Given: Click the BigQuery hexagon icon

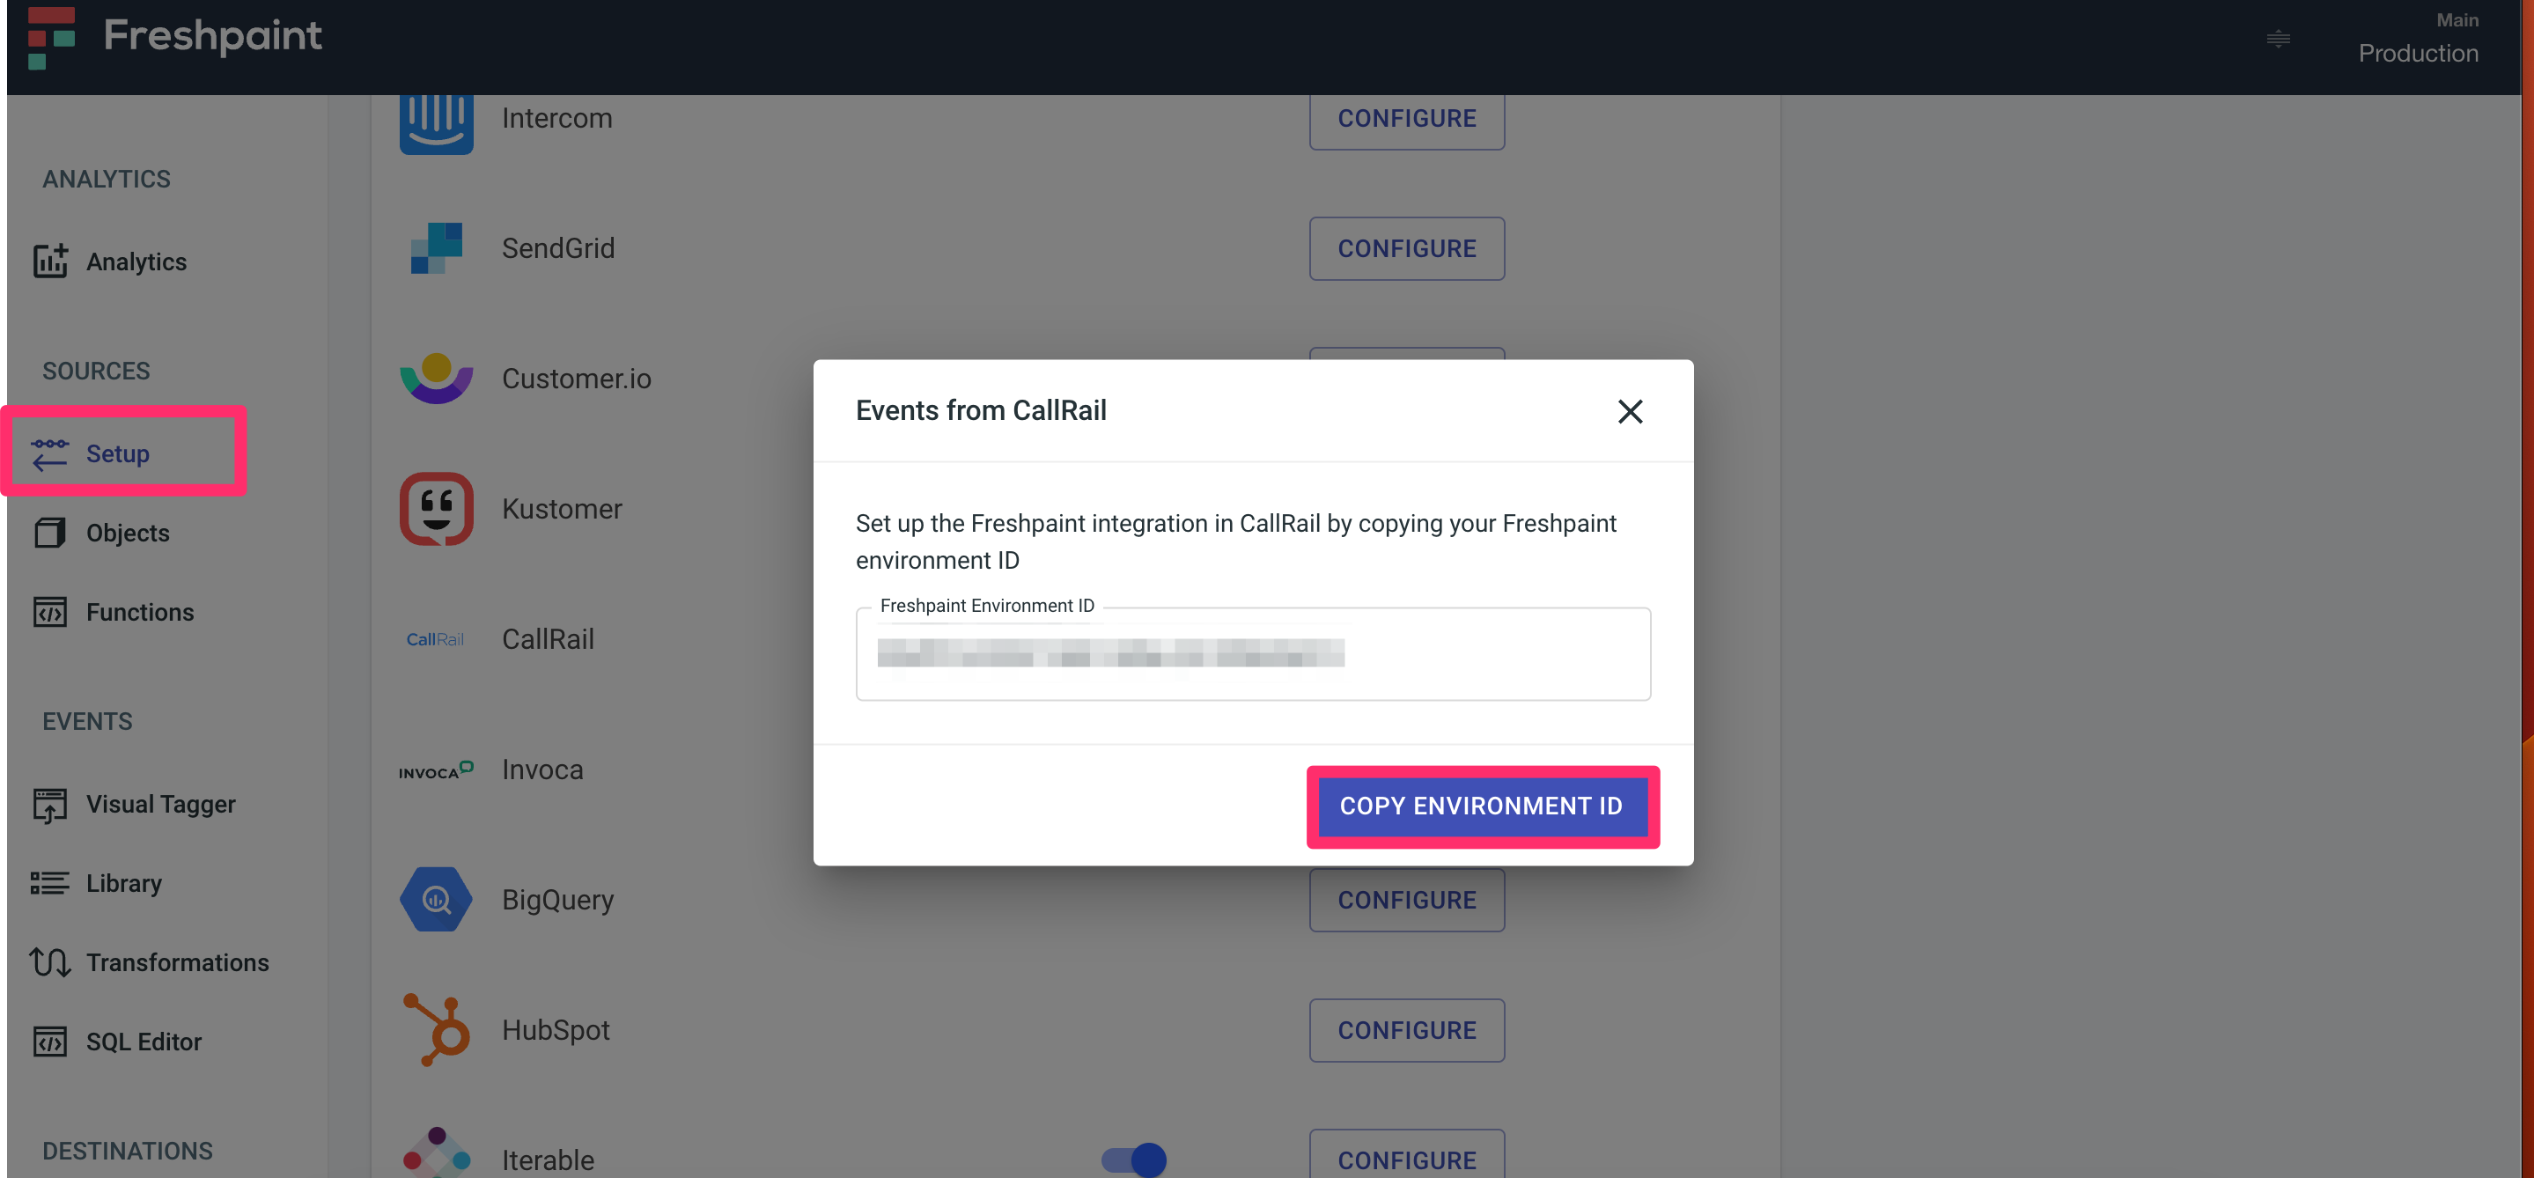Looking at the screenshot, I should click(436, 899).
